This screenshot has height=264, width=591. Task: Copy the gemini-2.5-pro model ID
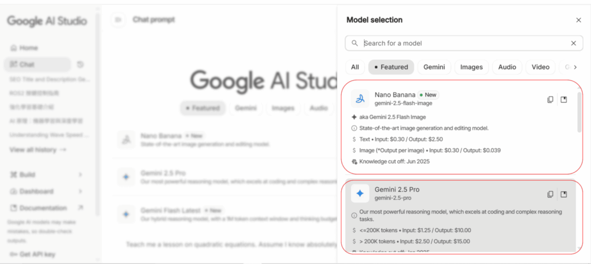pyautogui.click(x=550, y=194)
